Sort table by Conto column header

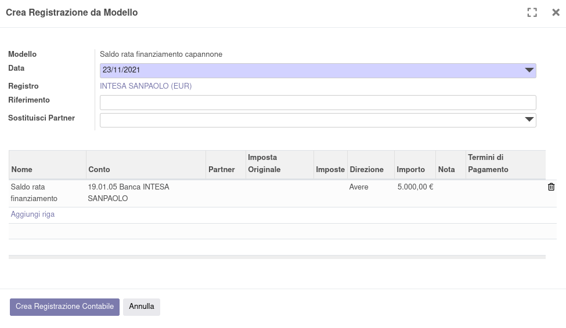[x=99, y=169]
